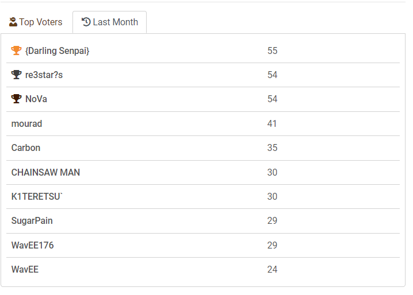Open the WavEE entry at the bottom
413x295 pixels.
click(25, 269)
